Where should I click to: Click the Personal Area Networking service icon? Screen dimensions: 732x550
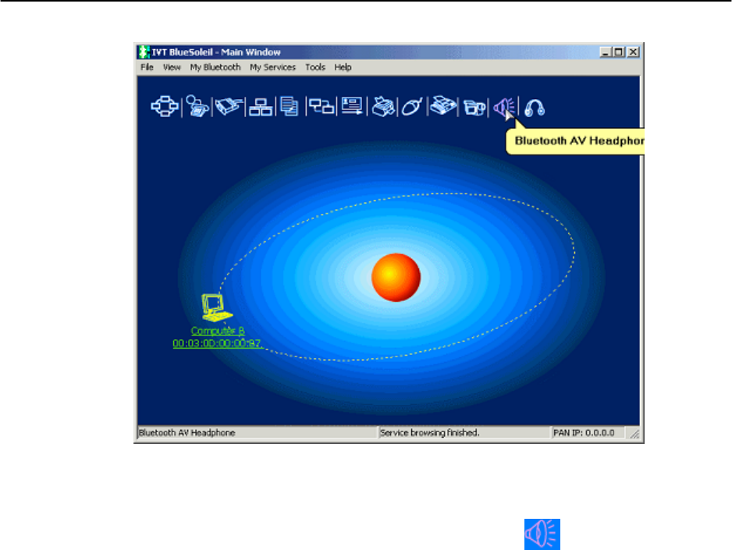point(165,106)
